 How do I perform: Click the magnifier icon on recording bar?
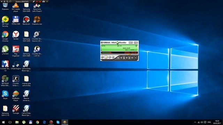[7, 1]
